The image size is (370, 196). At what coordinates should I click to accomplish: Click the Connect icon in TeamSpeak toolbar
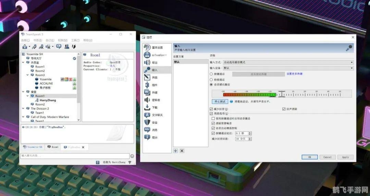pyautogui.click(x=25, y=47)
